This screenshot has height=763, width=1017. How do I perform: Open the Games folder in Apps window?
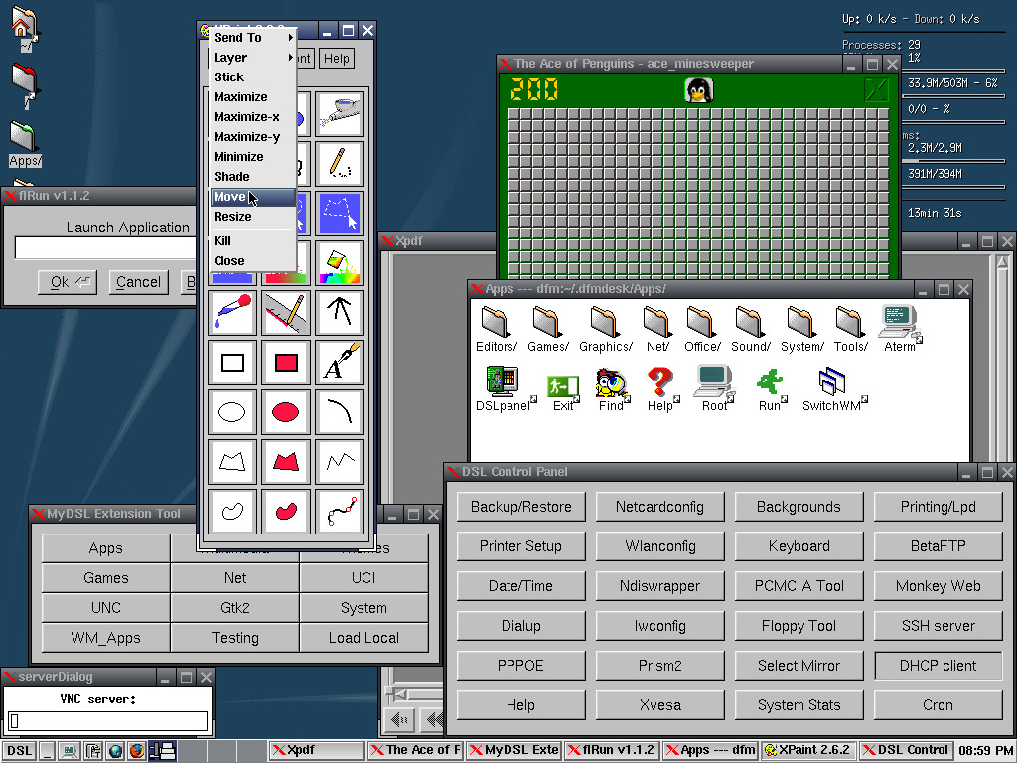click(548, 329)
